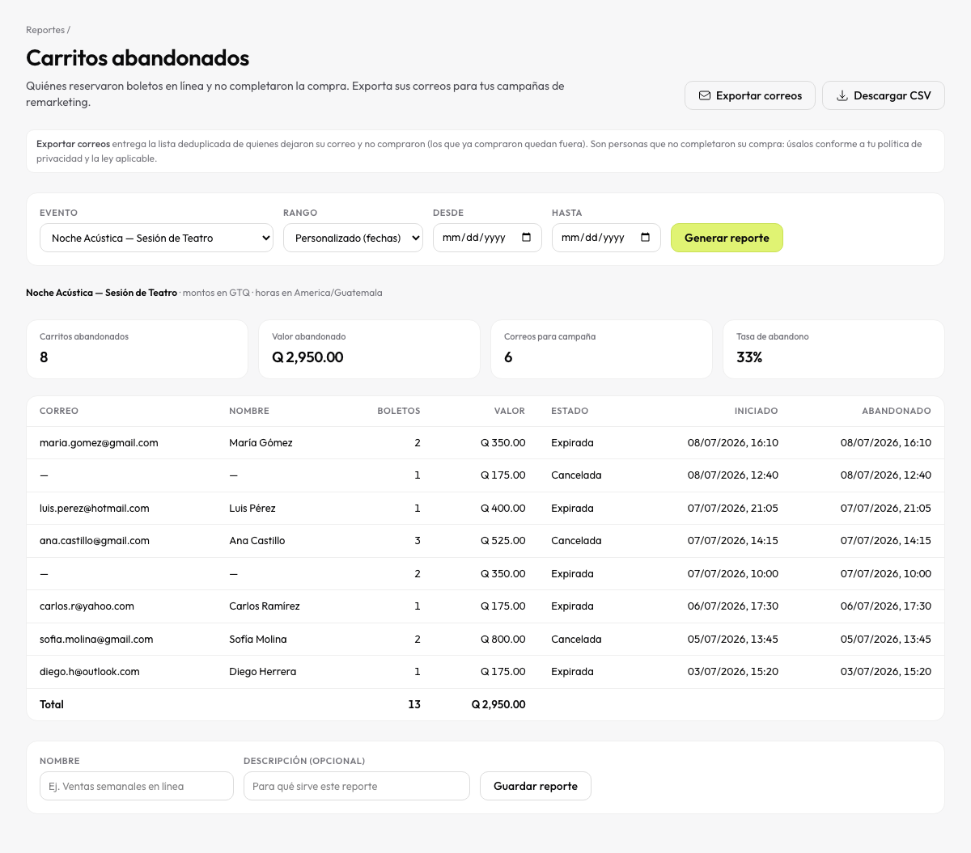Click the Q 800.00 value cell

coord(503,640)
